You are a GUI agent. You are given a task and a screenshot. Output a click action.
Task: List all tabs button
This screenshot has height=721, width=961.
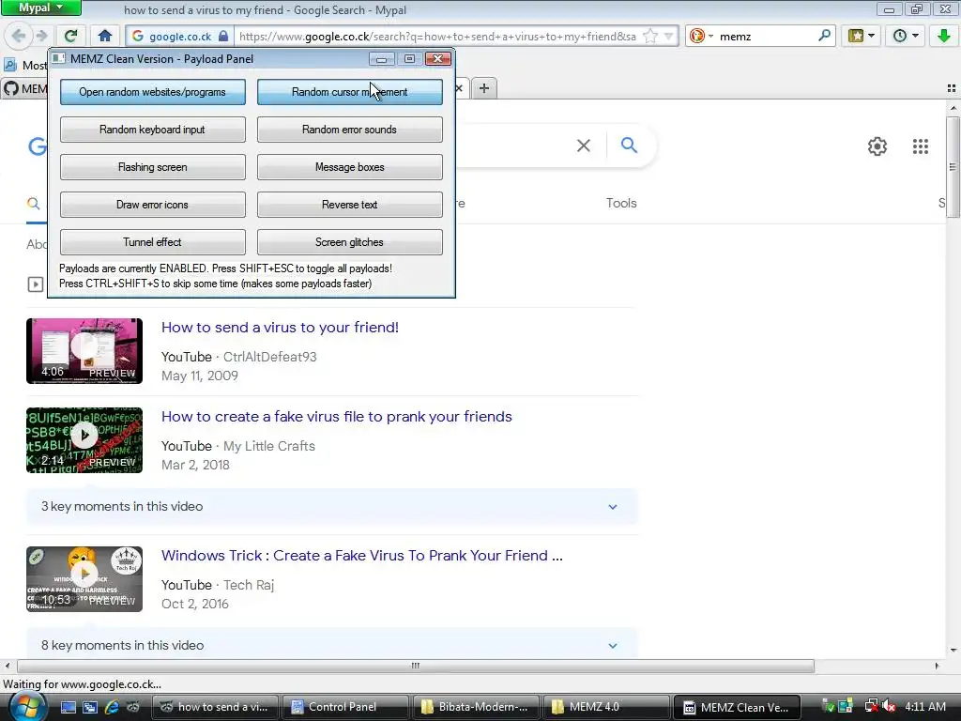point(952,88)
